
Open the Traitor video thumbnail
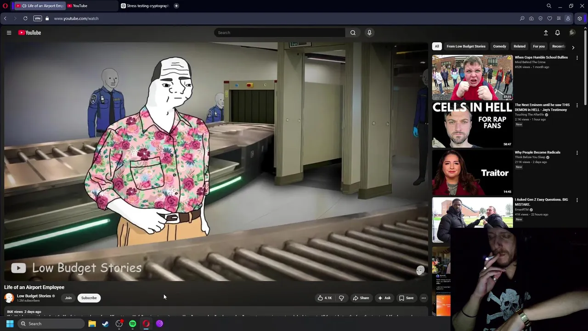(472, 172)
